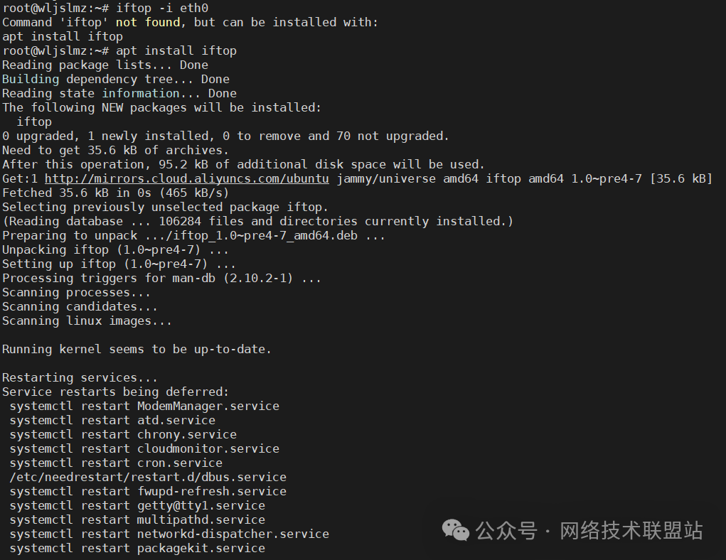The width and height of the screenshot is (726, 560).
Task: Click the 网络技术联盟站 watermark text
Action: [631, 530]
